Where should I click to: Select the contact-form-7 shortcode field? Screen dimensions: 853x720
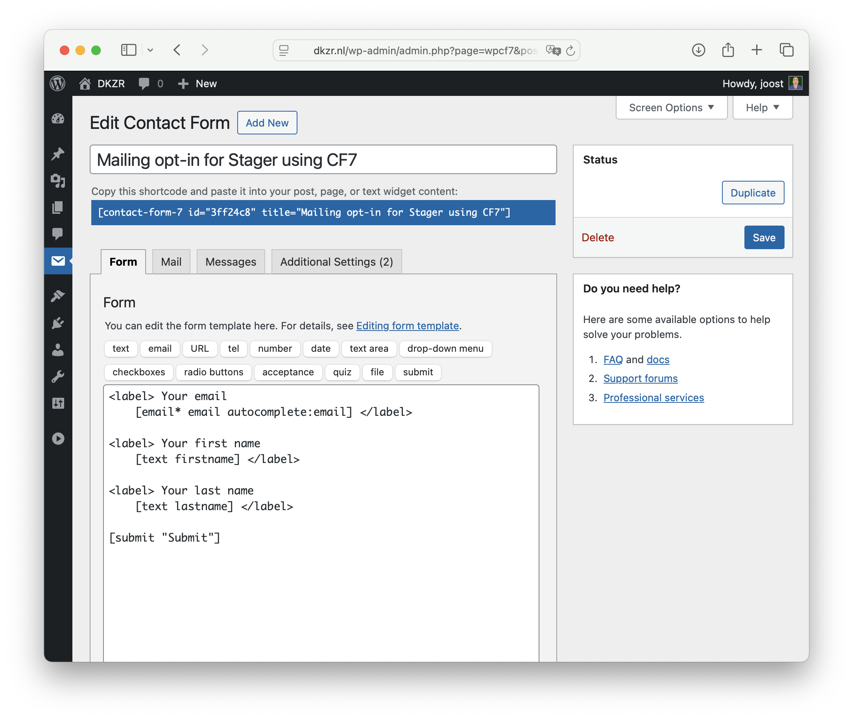323,212
